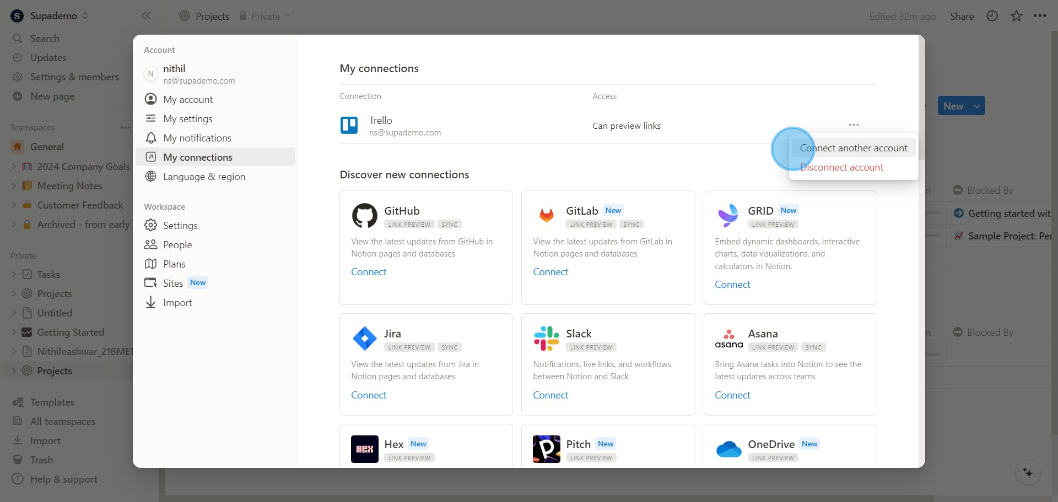
Task: Click the Hex logo icon
Action: click(365, 449)
